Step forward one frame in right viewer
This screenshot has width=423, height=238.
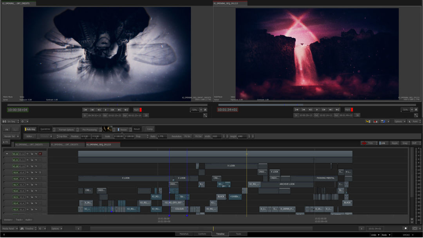click(324, 110)
